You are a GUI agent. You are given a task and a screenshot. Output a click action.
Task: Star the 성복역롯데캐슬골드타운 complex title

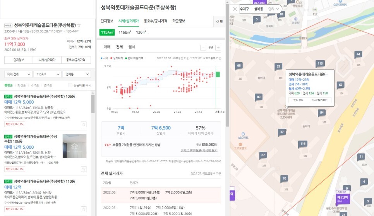pos(79,25)
